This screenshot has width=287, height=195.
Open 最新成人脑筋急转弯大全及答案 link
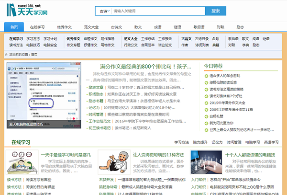click(x=147, y=187)
